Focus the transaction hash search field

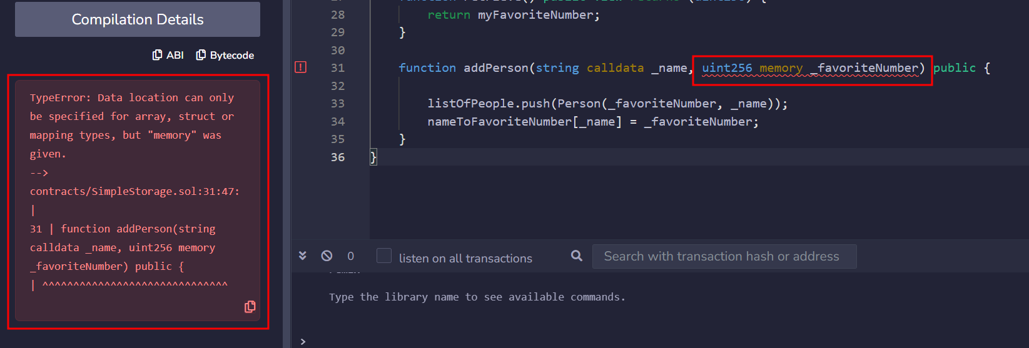pyautogui.click(x=724, y=256)
